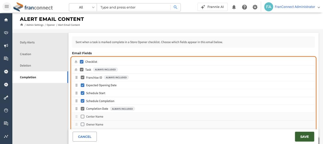Screen dimensions: 323x144
Task: Grab the drag handle for Schedule Start
Action: (x=76, y=93)
